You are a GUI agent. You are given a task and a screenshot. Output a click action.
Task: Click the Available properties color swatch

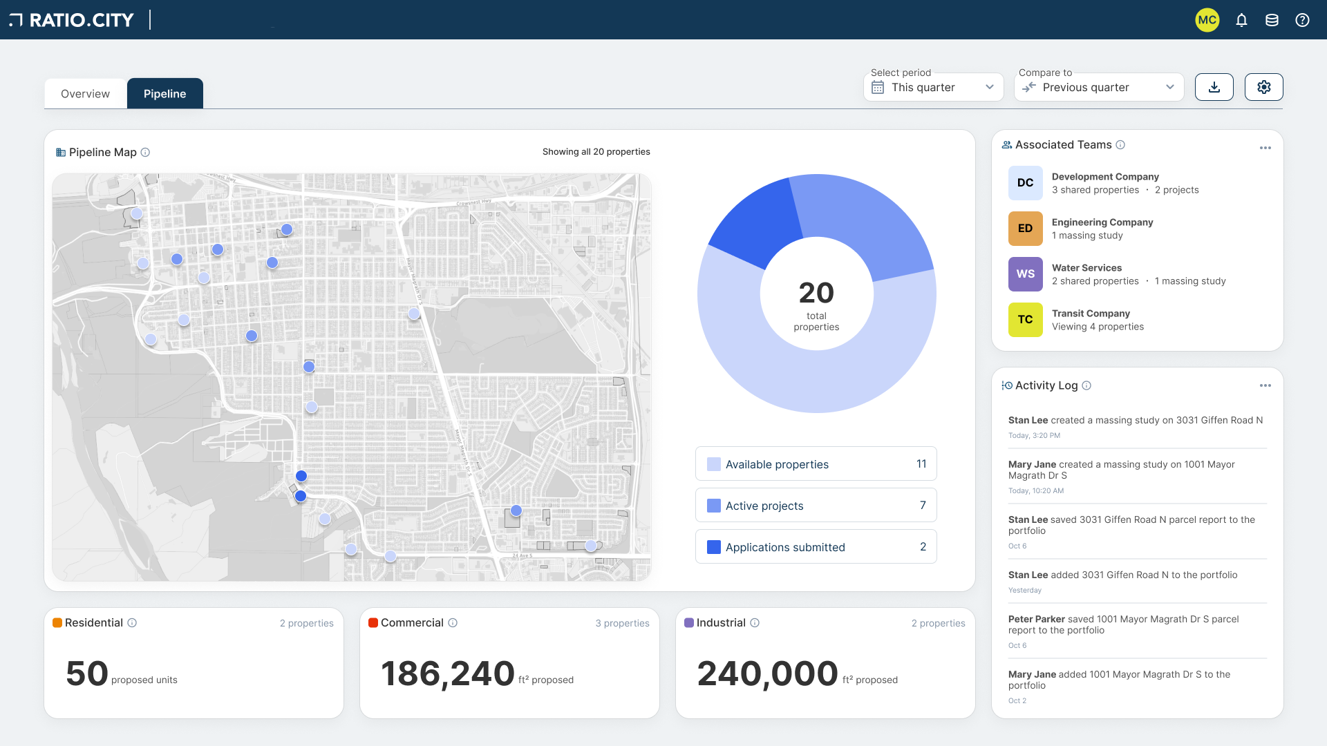714,464
